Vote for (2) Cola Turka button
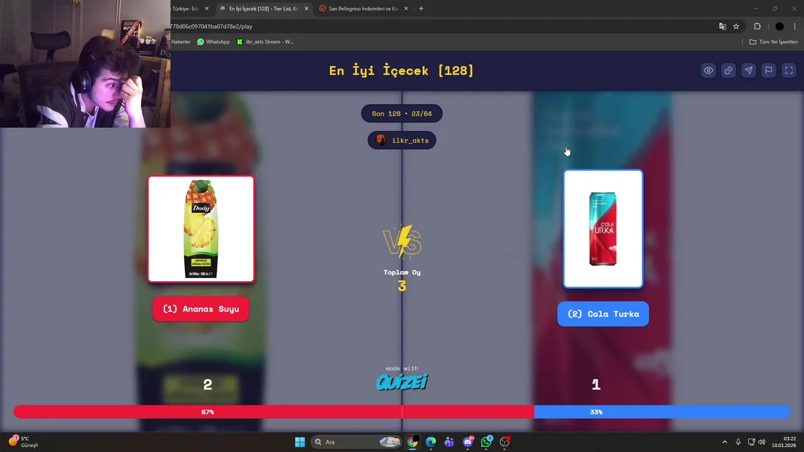The width and height of the screenshot is (804, 452). point(603,314)
